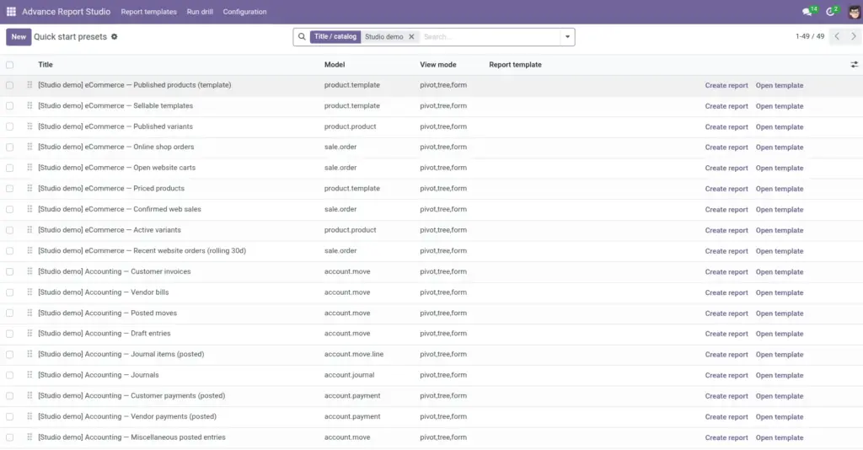Image resolution: width=863 pixels, height=450 pixels.
Task: Grab drag handle of Published products (template) row
Action: 29,85
